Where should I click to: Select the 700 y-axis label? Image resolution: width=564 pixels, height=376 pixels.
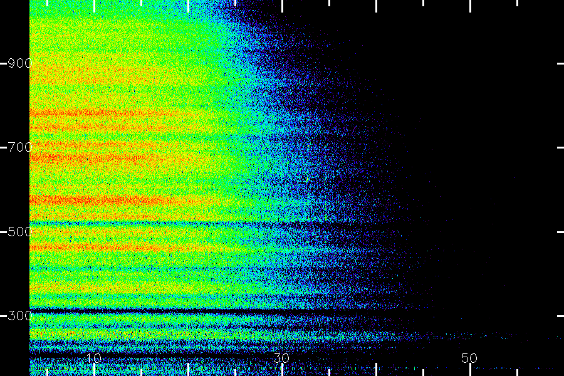click(x=20, y=147)
